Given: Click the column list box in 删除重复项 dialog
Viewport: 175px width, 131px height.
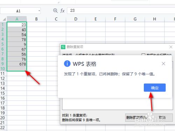Looking at the screenshot, I should click(x=118, y=104).
